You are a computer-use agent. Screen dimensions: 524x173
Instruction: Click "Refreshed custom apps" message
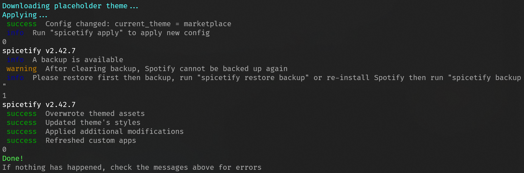coord(91,141)
